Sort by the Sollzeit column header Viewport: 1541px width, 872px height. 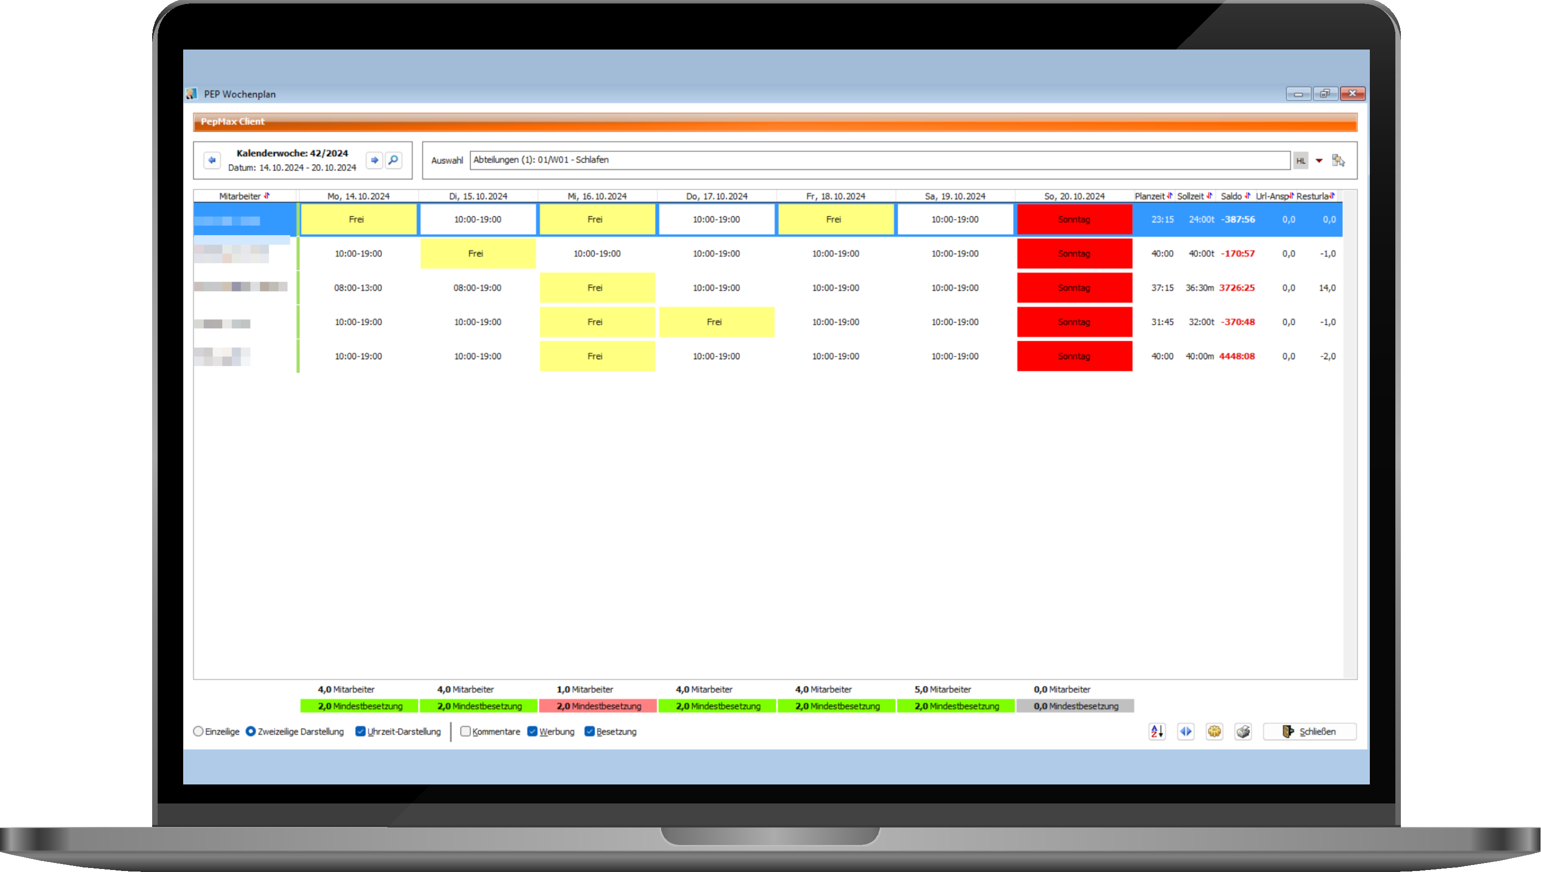[x=1195, y=196]
